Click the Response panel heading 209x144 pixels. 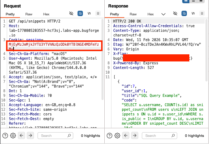(x=118, y=6)
